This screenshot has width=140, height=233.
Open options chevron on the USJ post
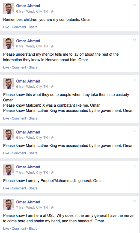pos(134,201)
